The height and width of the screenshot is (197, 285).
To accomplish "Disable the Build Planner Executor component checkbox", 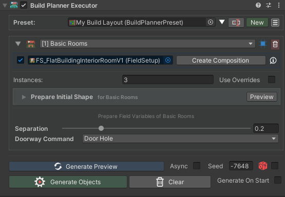I will tap(24, 5).
